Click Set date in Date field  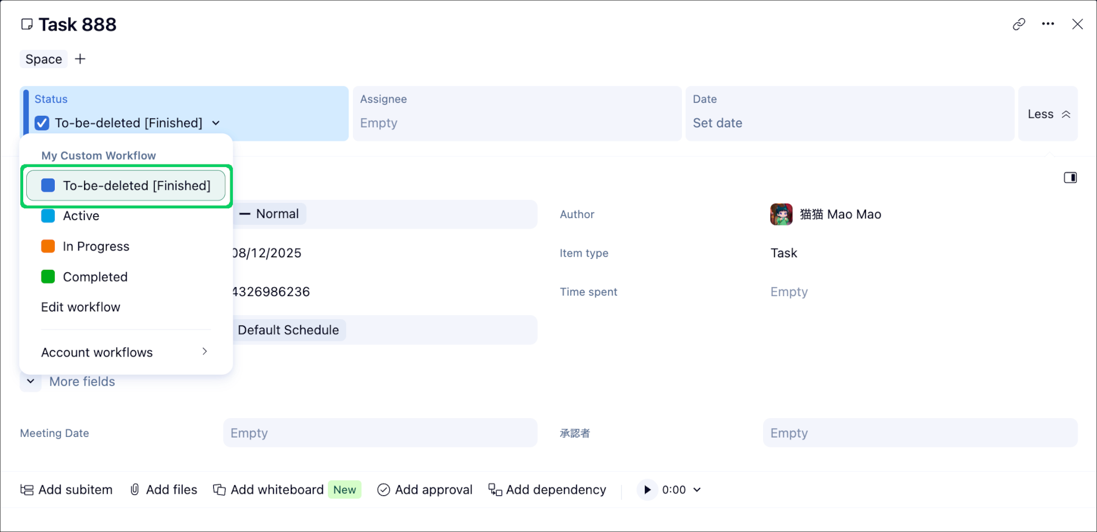tap(717, 123)
